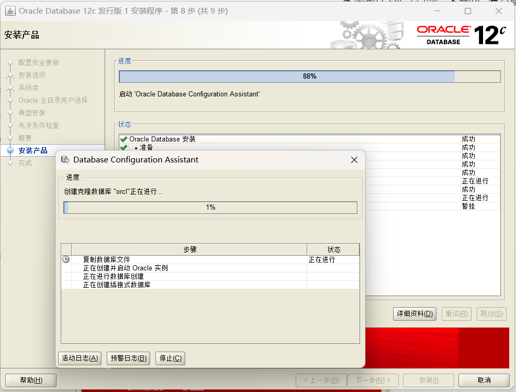This screenshot has height=392, width=516.
Task: Select 配置安全更新 step in sidebar
Action: (x=39, y=62)
